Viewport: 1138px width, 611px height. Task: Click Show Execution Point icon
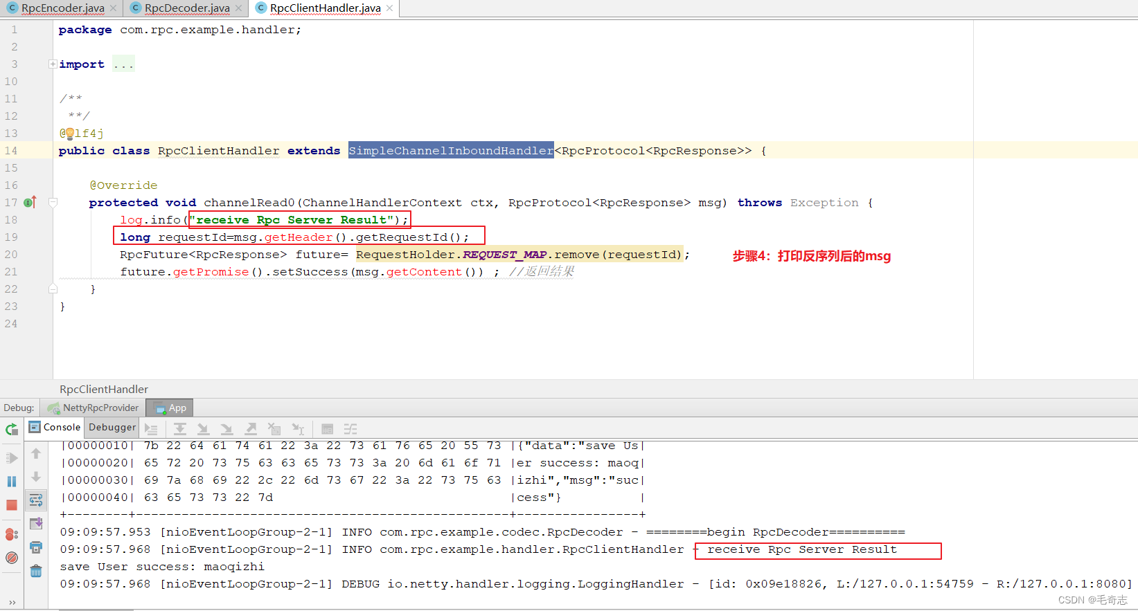(151, 429)
